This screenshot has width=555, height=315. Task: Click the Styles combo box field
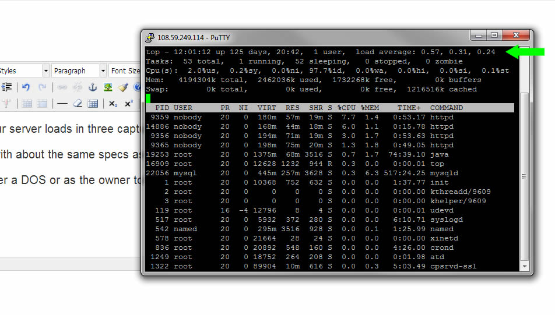[x=24, y=70]
